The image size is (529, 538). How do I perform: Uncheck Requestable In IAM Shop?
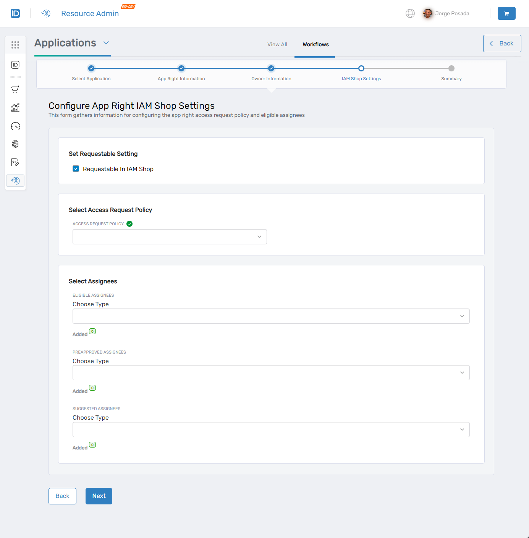click(76, 169)
